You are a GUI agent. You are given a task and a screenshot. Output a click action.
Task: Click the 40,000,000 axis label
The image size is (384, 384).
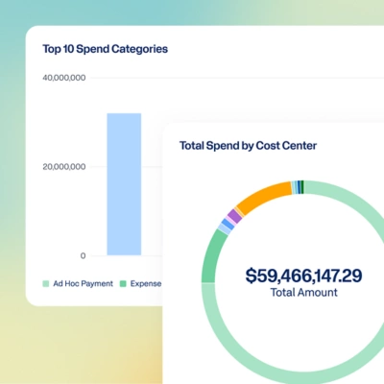tap(64, 78)
